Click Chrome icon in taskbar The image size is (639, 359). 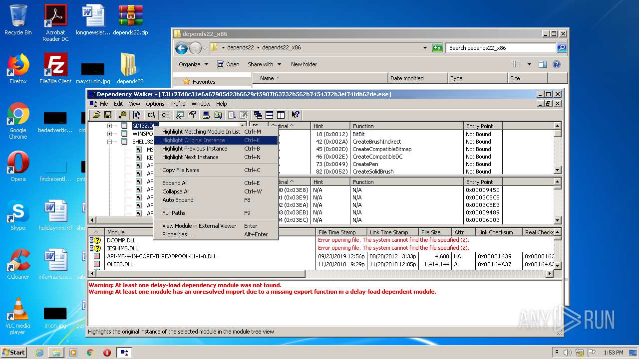(x=90, y=353)
